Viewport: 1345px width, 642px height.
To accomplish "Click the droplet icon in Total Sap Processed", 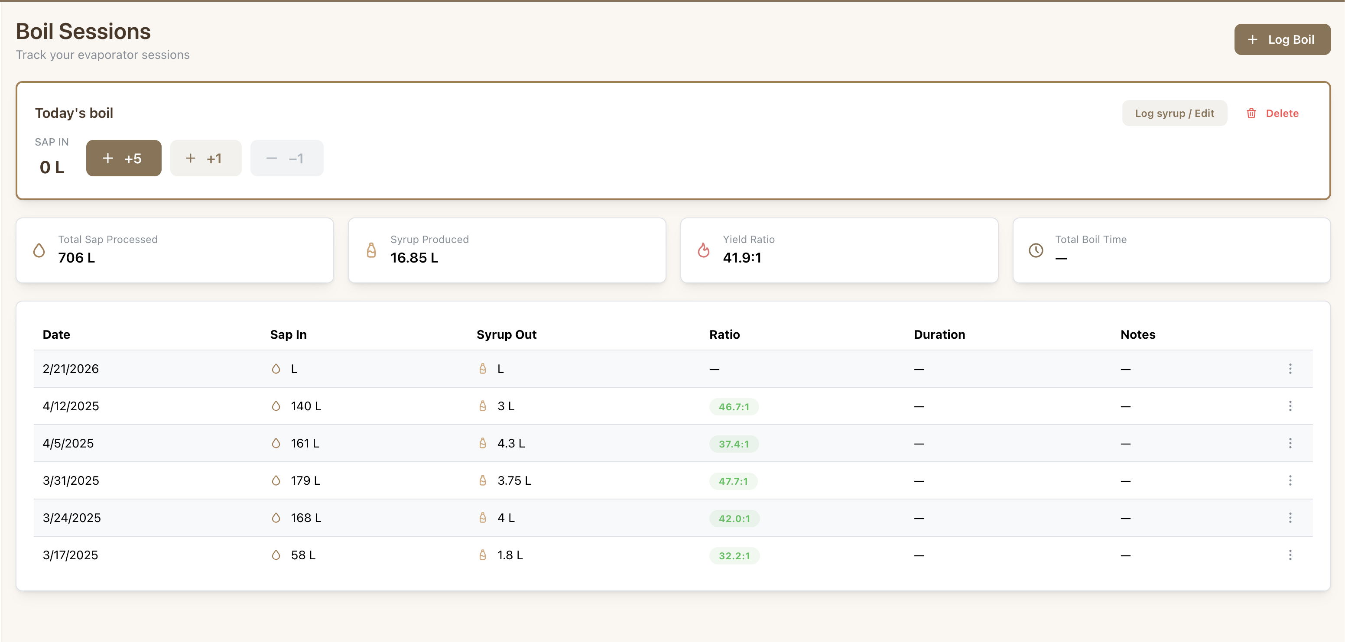I will [39, 250].
